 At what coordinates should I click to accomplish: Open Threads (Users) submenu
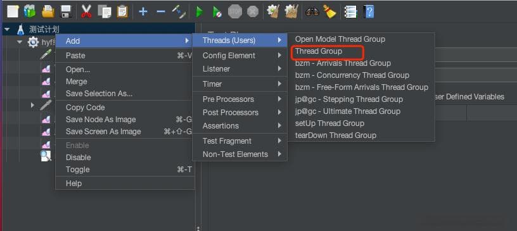[x=239, y=41]
